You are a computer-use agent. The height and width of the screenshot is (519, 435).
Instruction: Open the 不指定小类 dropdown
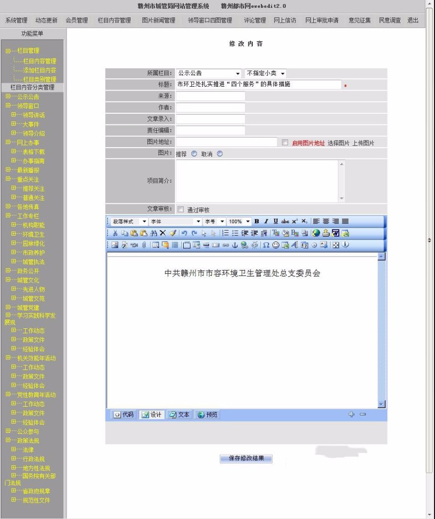click(x=265, y=73)
